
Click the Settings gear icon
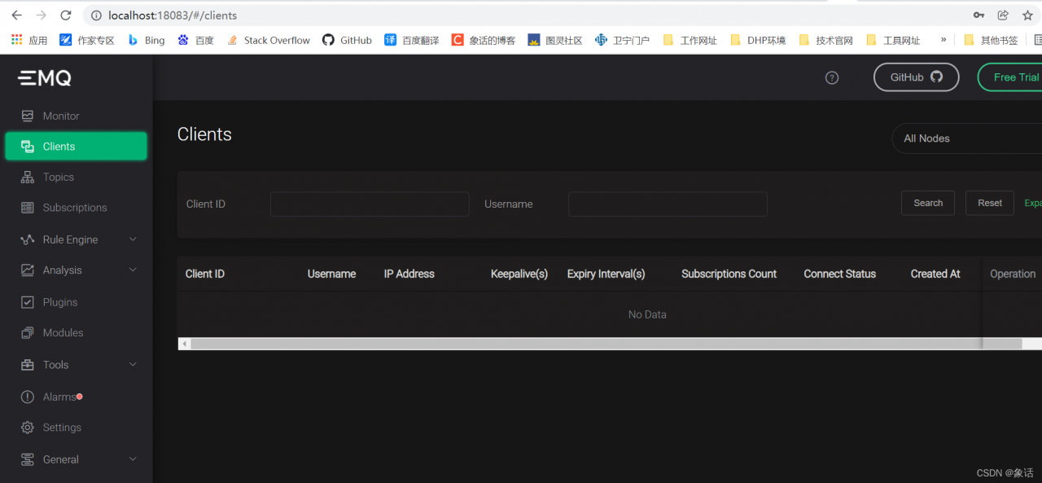(28, 428)
